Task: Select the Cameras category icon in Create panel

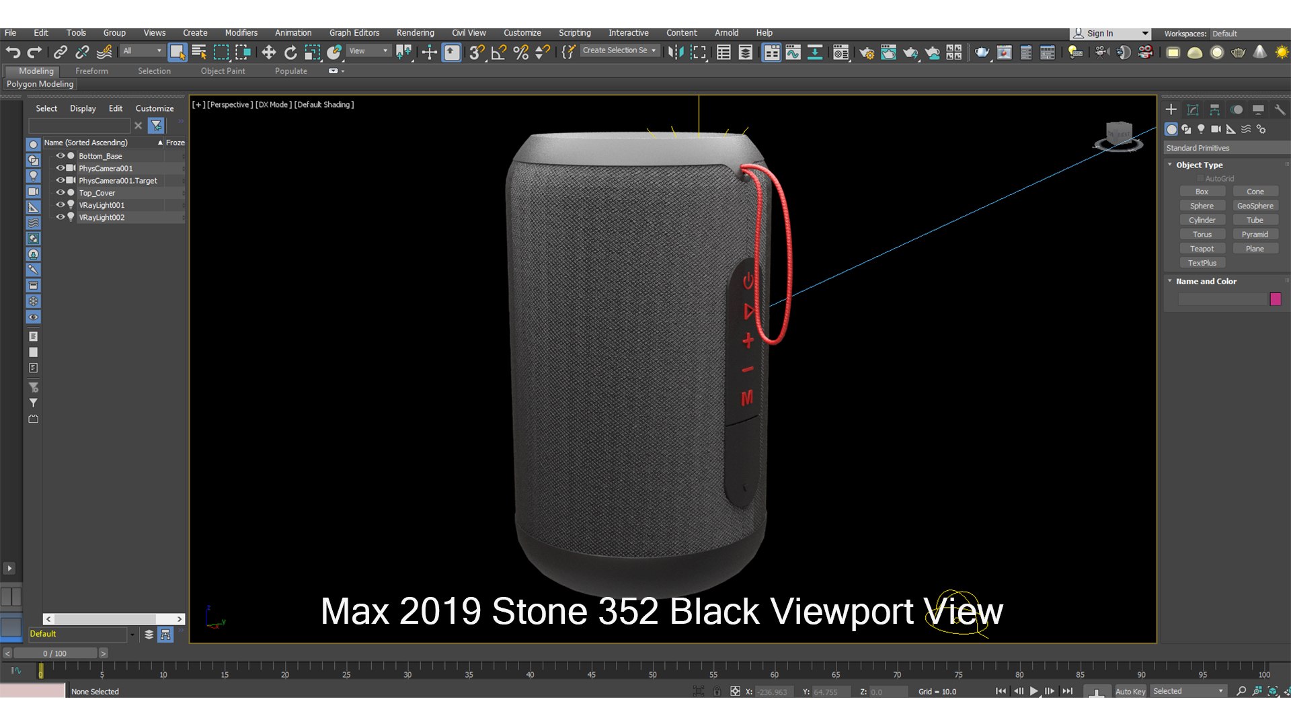Action: (1216, 129)
